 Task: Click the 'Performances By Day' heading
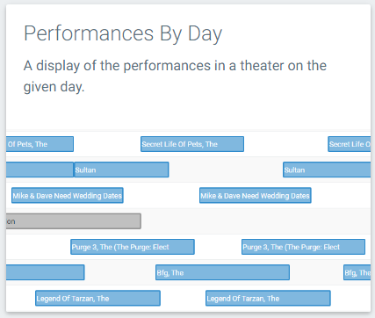tap(123, 33)
